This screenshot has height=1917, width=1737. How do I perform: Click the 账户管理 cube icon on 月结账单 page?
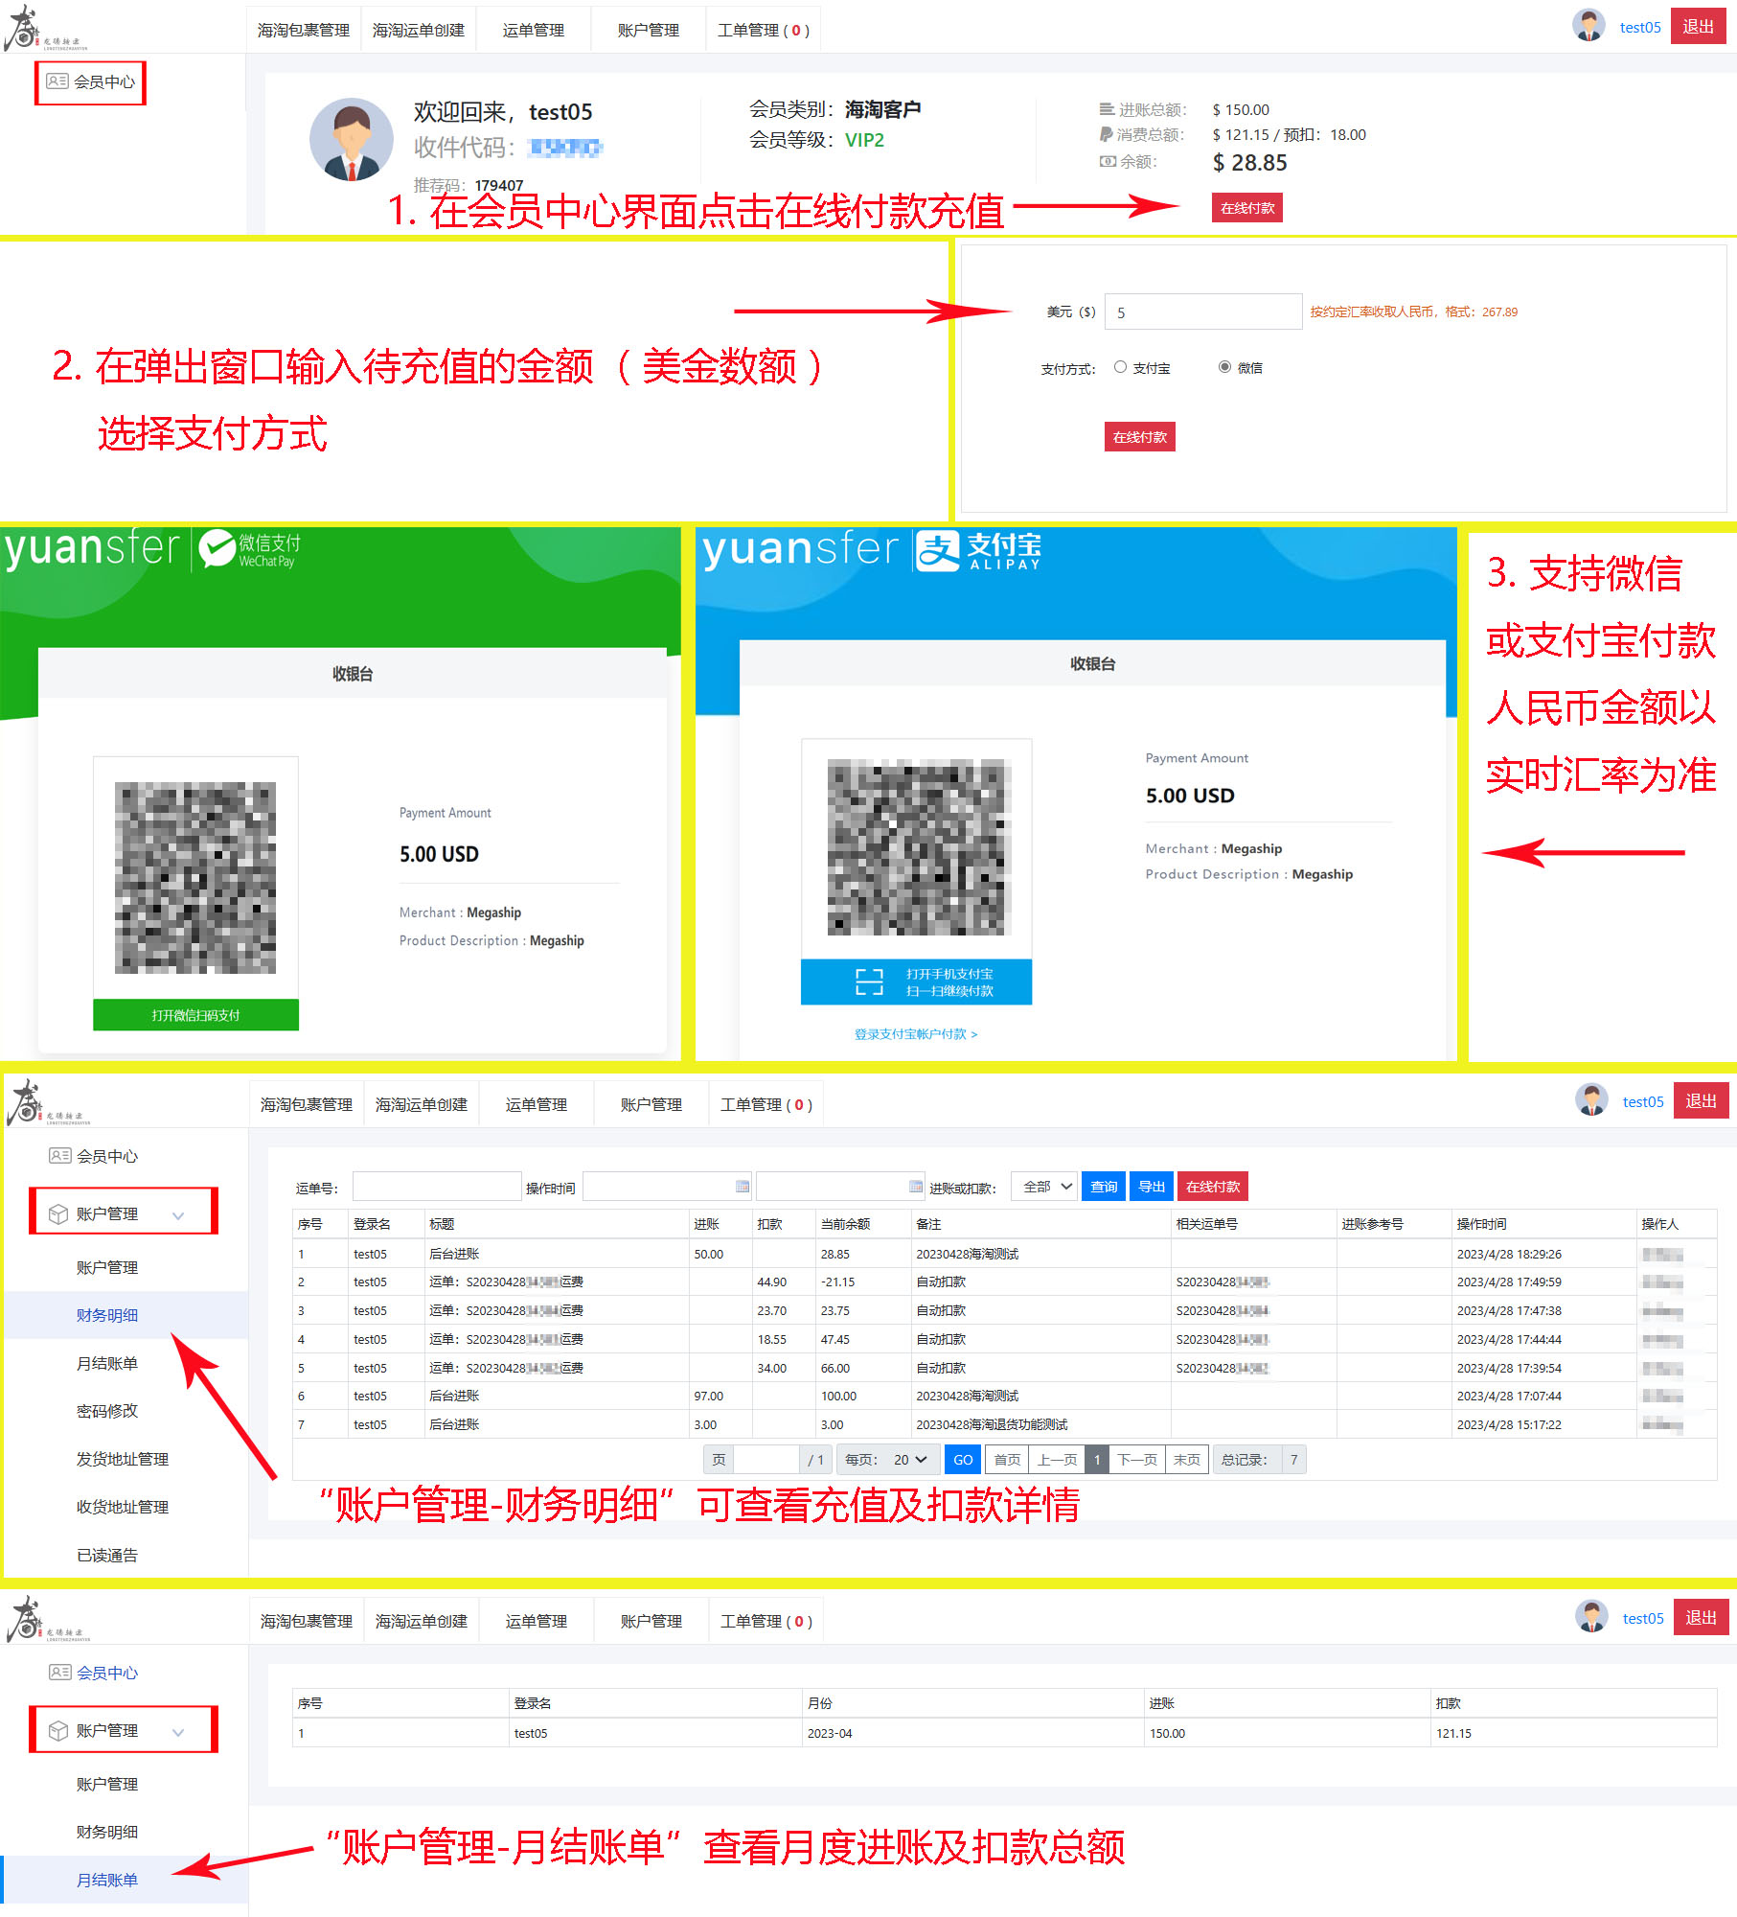coord(58,1730)
